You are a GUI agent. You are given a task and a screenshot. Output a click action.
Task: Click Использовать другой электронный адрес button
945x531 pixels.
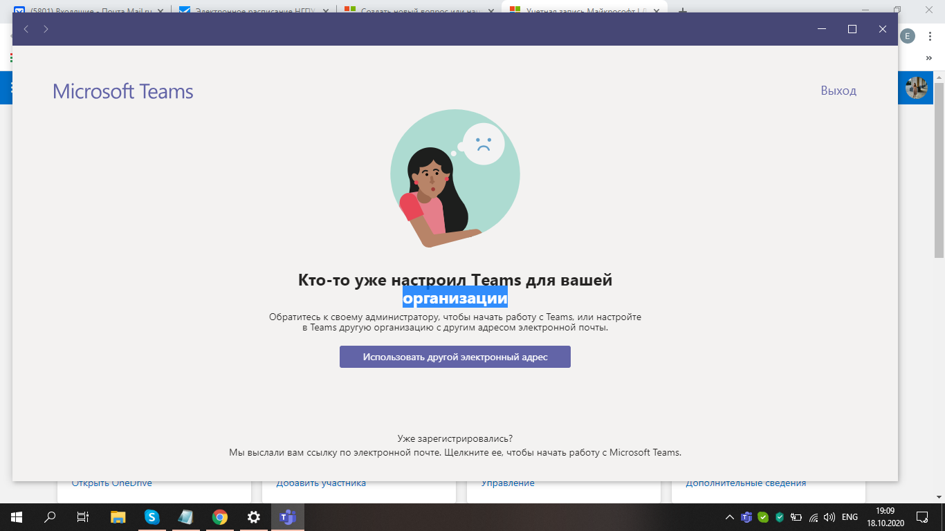(455, 357)
